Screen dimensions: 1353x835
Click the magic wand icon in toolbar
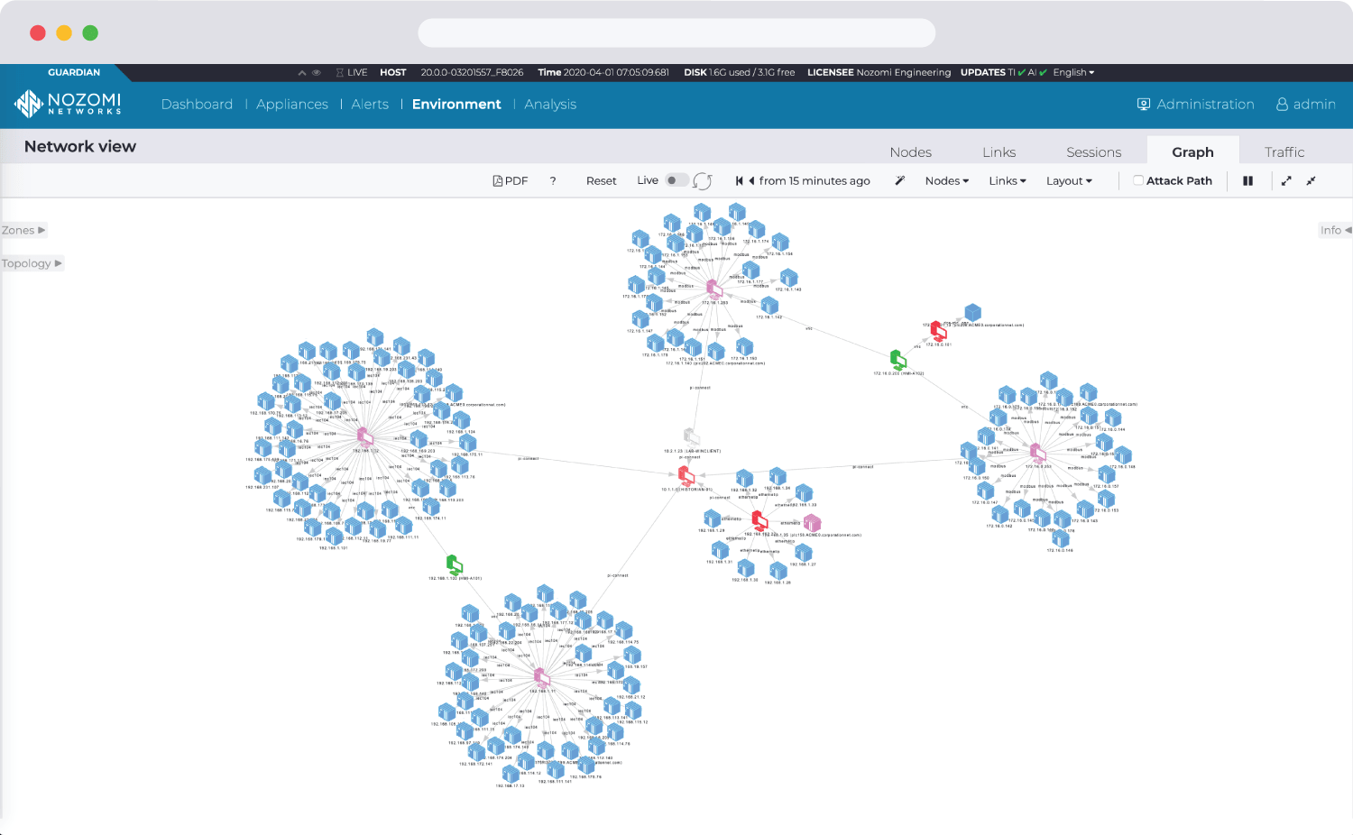pyautogui.click(x=899, y=181)
